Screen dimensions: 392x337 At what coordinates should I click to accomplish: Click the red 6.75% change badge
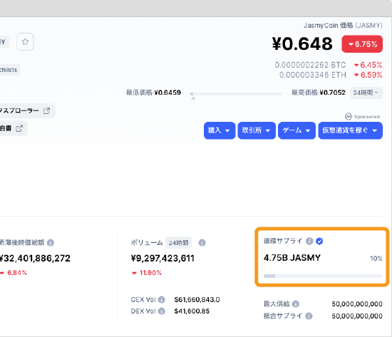pyautogui.click(x=362, y=44)
